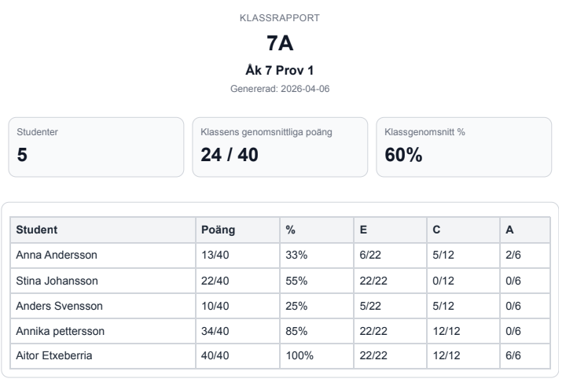Click the 85% percentage cell
566x386 pixels.
pyautogui.click(x=296, y=332)
